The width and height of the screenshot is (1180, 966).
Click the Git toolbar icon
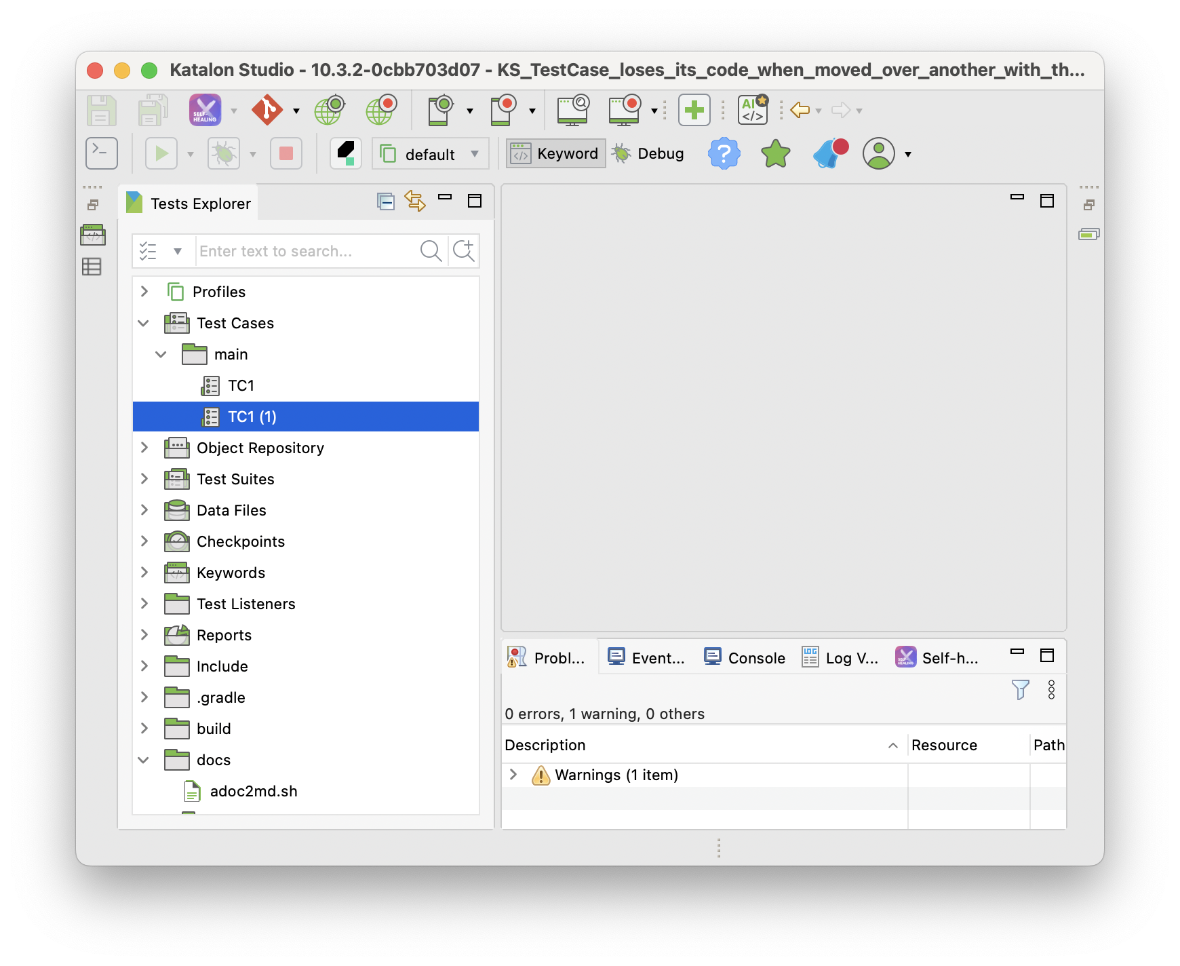(x=267, y=110)
